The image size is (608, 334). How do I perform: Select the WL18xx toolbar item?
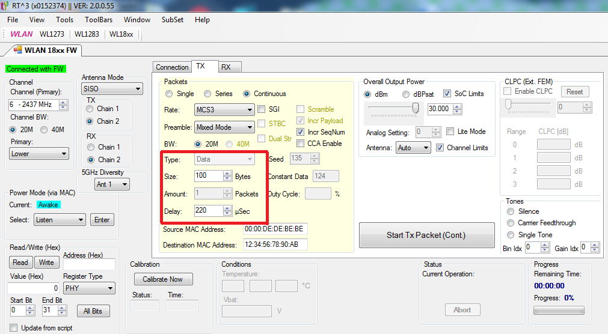121,34
